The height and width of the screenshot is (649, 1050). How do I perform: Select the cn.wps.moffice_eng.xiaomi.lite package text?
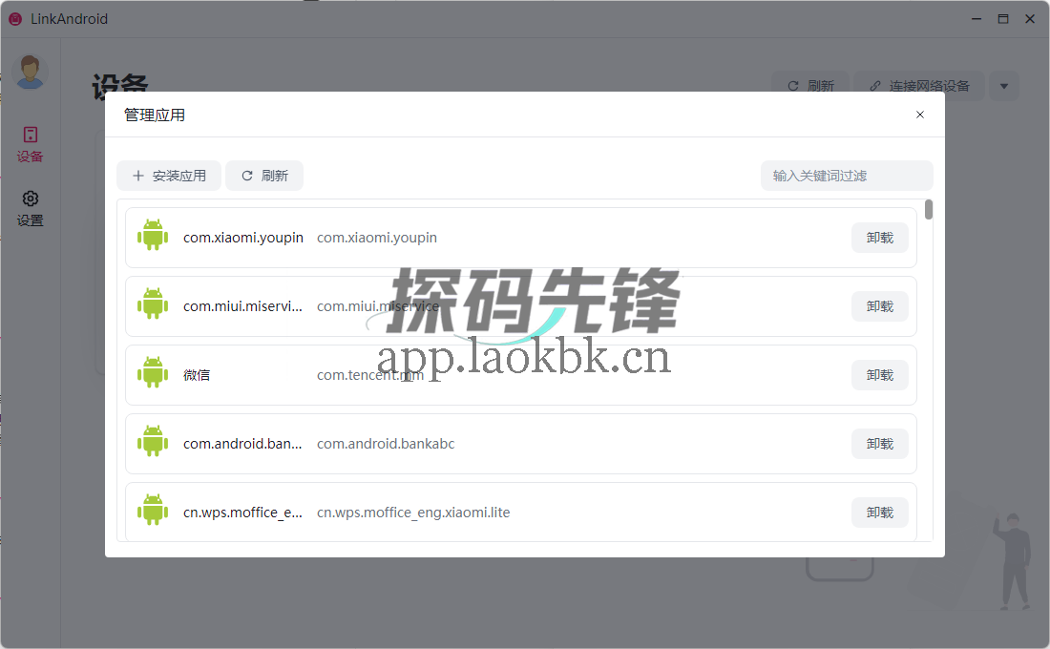click(x=413, y=513)
